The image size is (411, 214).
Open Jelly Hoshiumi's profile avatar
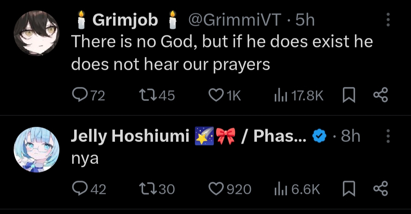(37, 149)
